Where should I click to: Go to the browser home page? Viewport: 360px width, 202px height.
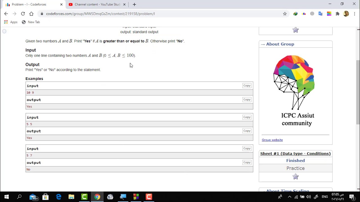(x=31, y=14)
